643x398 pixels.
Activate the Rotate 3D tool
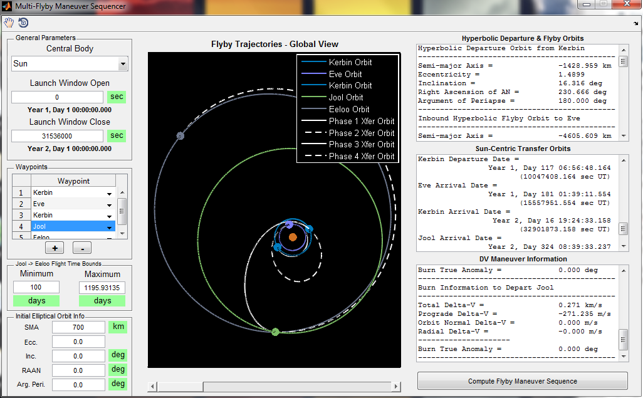pyautogui.click(x=23, y=23)
